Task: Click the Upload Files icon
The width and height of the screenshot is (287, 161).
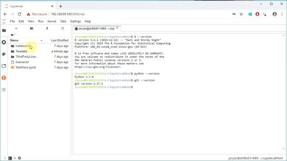Action: coord(47,29)
